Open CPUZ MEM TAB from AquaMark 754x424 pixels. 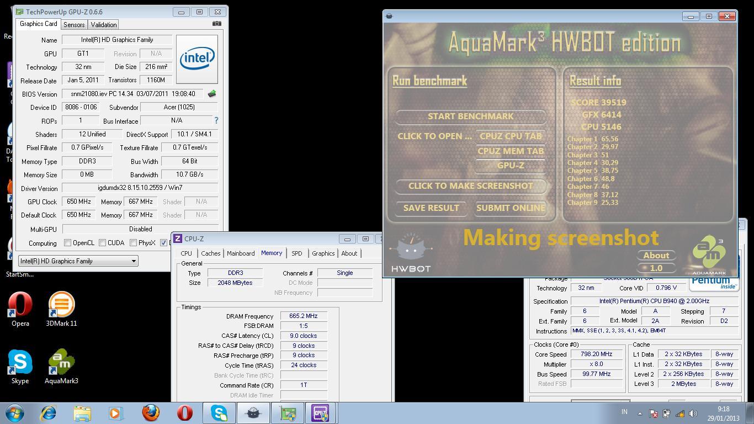pyautogui.click(x=511, y=151)
